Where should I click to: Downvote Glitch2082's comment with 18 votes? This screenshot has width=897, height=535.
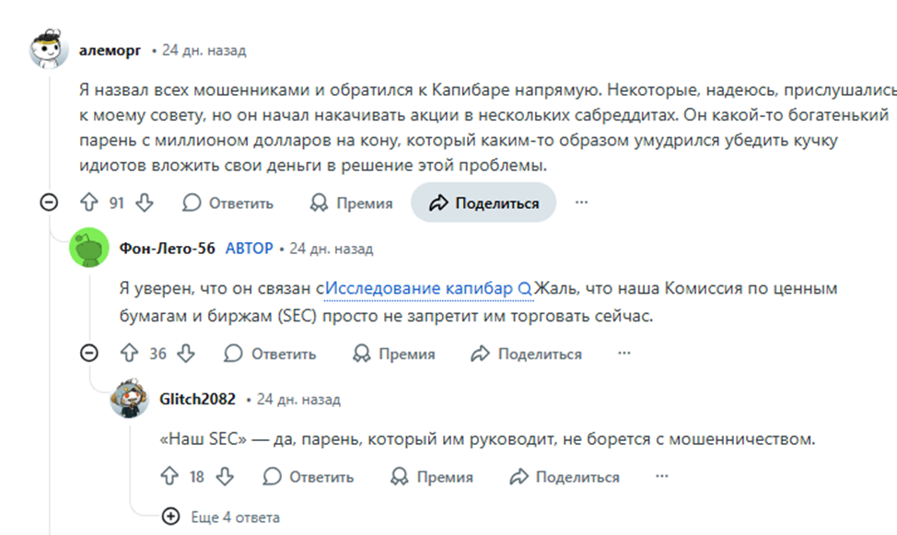225,476
